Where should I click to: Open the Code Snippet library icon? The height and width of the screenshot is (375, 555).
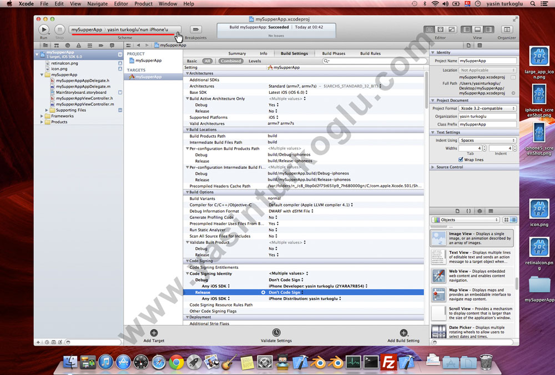coord(468,211)
